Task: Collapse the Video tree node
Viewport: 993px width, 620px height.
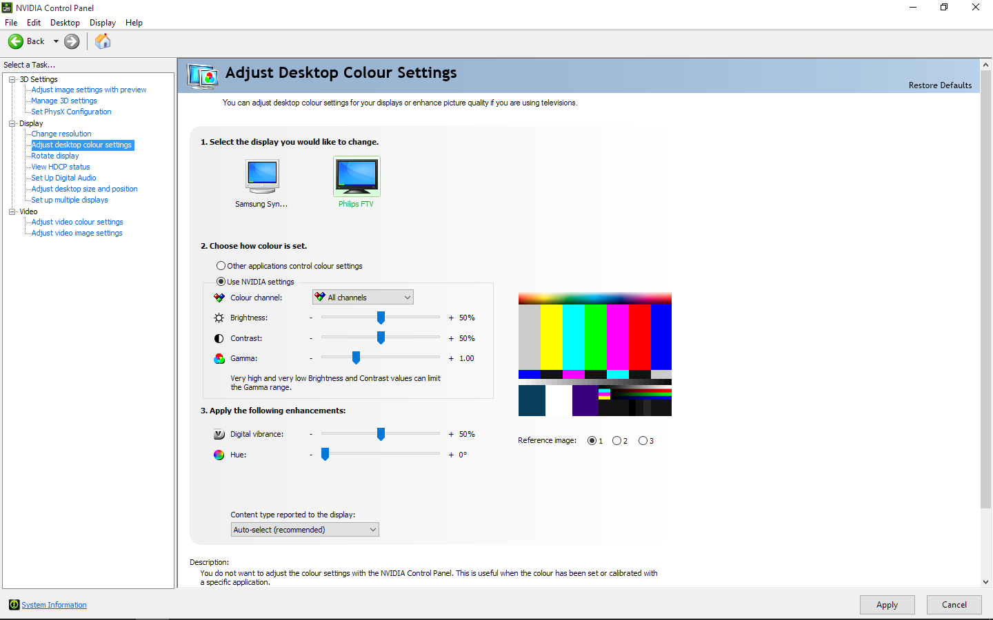Action: coord(12,211)
